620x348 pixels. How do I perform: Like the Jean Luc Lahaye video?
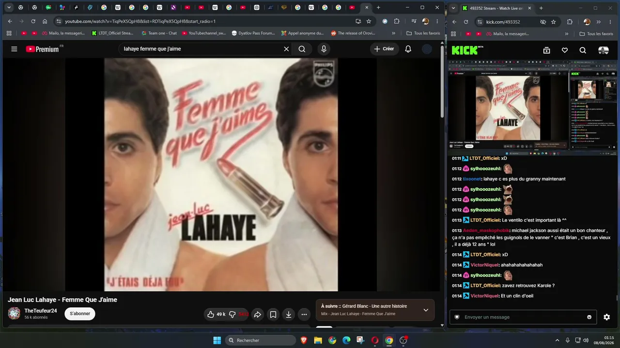pos(216,314)
